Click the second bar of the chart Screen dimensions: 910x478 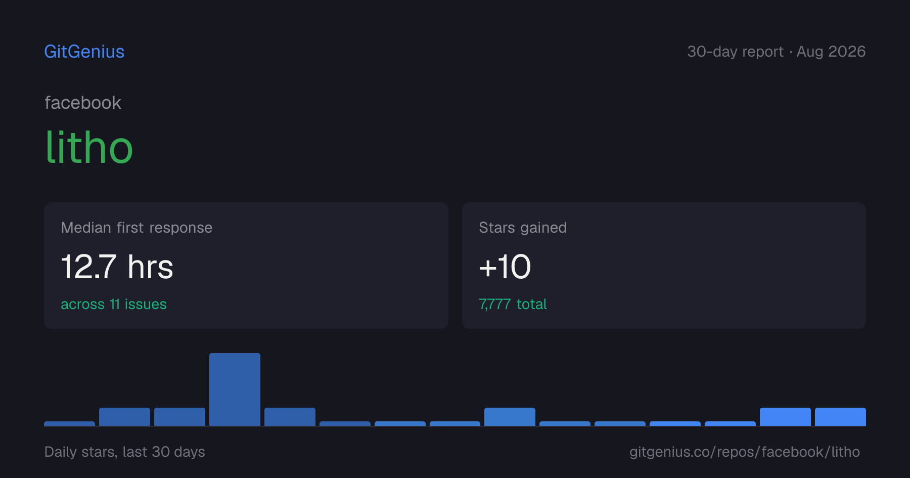click(x=124, y=417)
